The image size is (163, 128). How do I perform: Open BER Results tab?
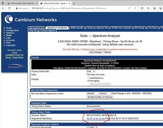tap(140, 28)
